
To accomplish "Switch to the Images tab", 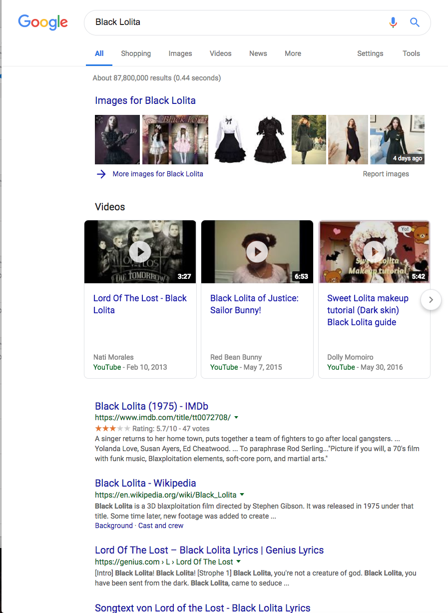I will click(180, 53).
